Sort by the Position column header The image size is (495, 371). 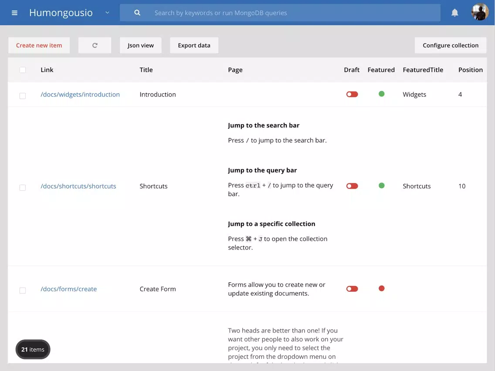pos(470,70)
